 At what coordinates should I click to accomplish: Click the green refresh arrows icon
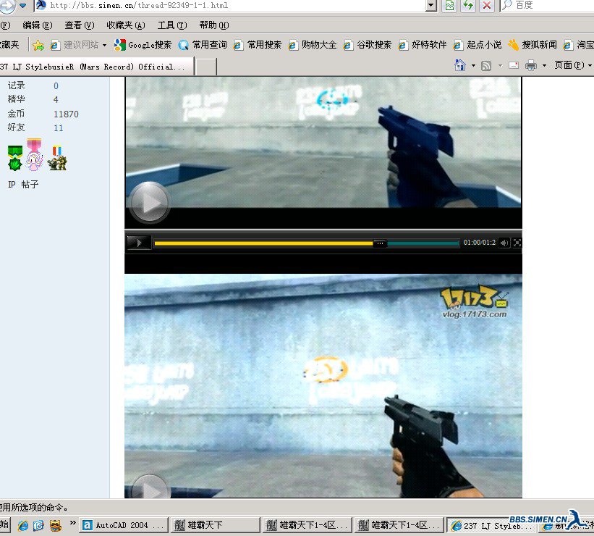pos(468,5)
